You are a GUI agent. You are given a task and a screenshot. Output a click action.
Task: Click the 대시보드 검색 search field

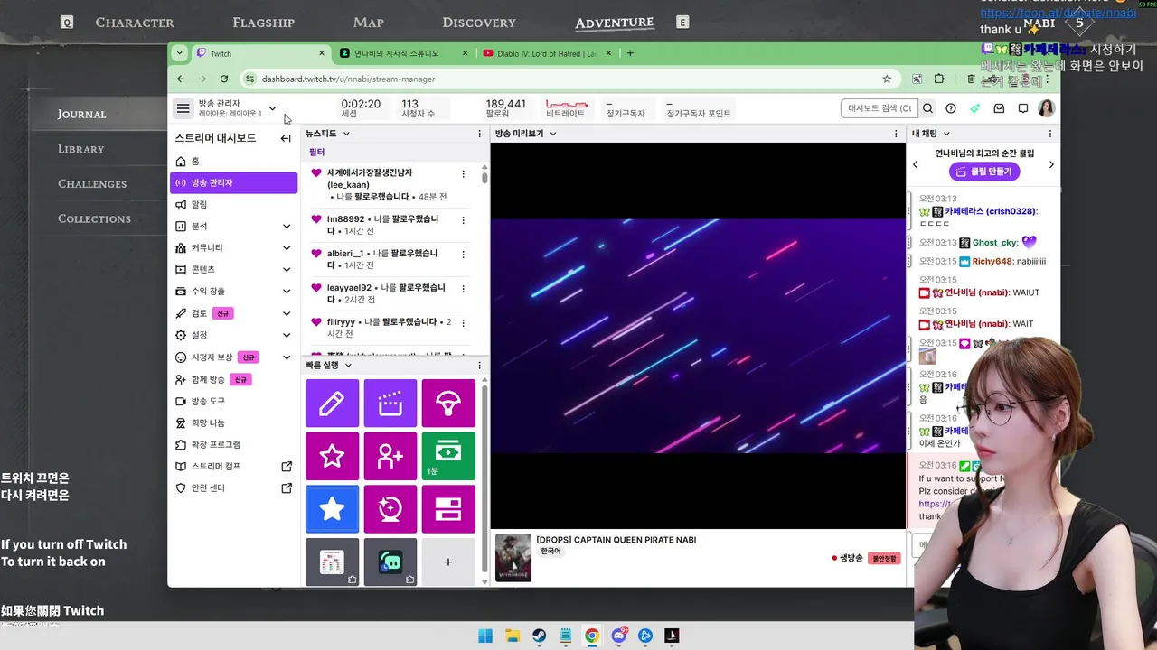click(879, 108)
